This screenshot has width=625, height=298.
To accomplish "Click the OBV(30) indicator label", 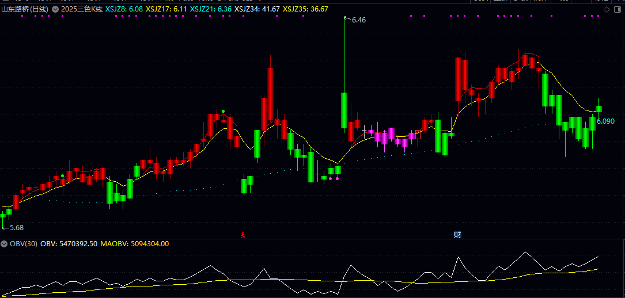I will (x=23, y=243).
